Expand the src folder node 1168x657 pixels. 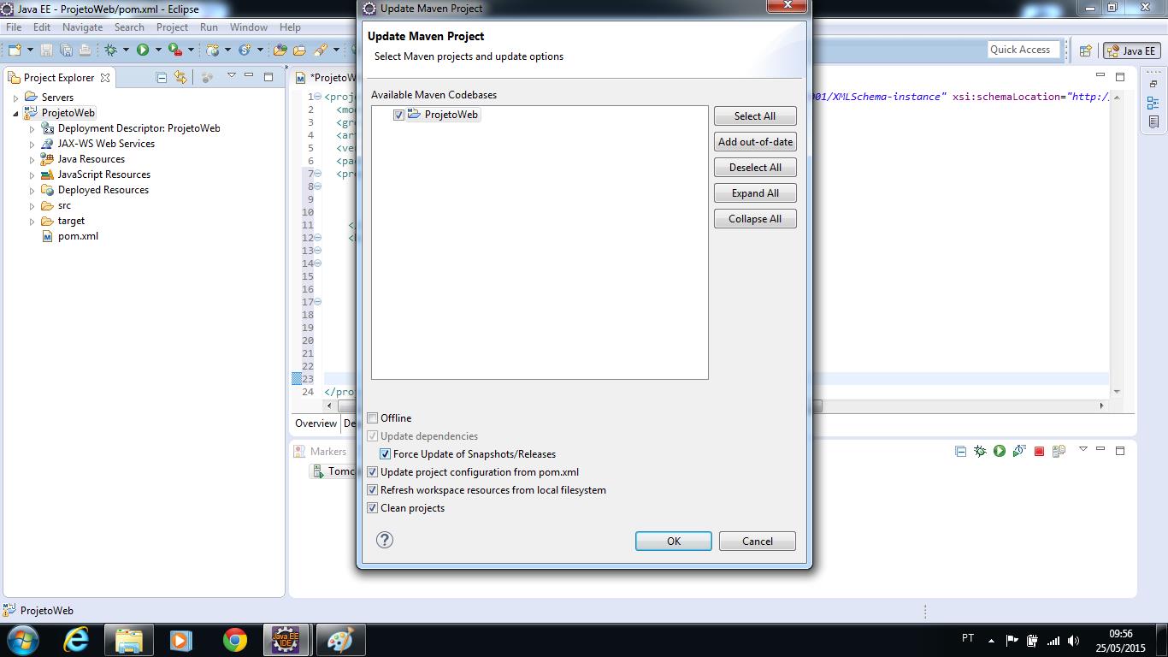32,205
